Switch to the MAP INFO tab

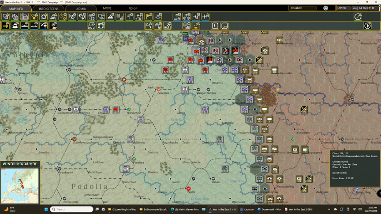16,8
